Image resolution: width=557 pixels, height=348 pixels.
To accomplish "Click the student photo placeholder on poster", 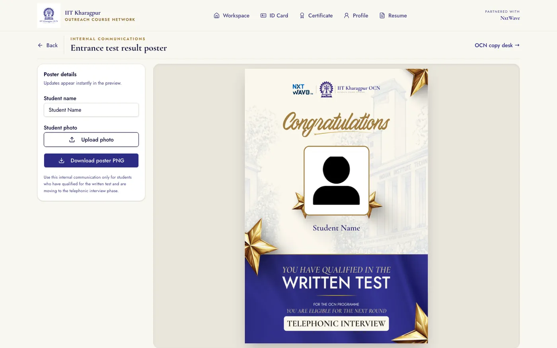I will (x=336, y=181).
